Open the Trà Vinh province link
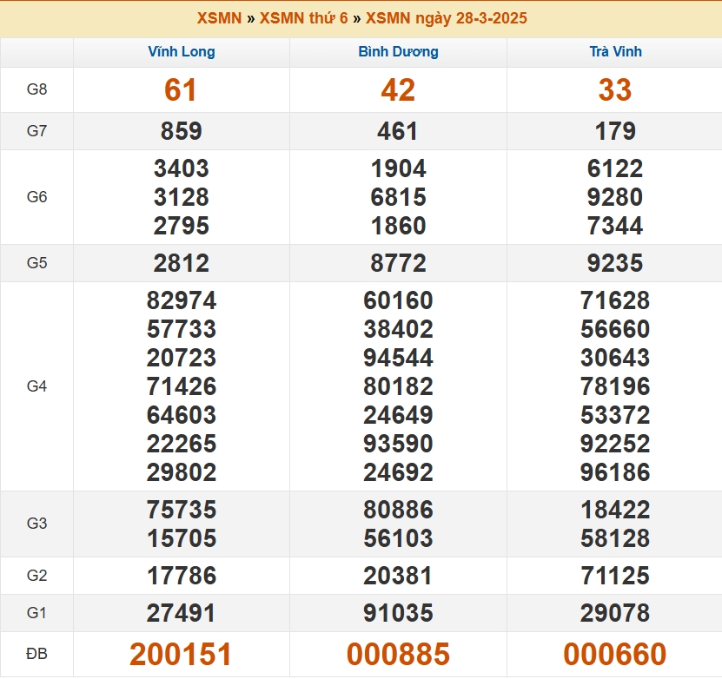Screen dimensions: 722x679 (x=616, y=51)
